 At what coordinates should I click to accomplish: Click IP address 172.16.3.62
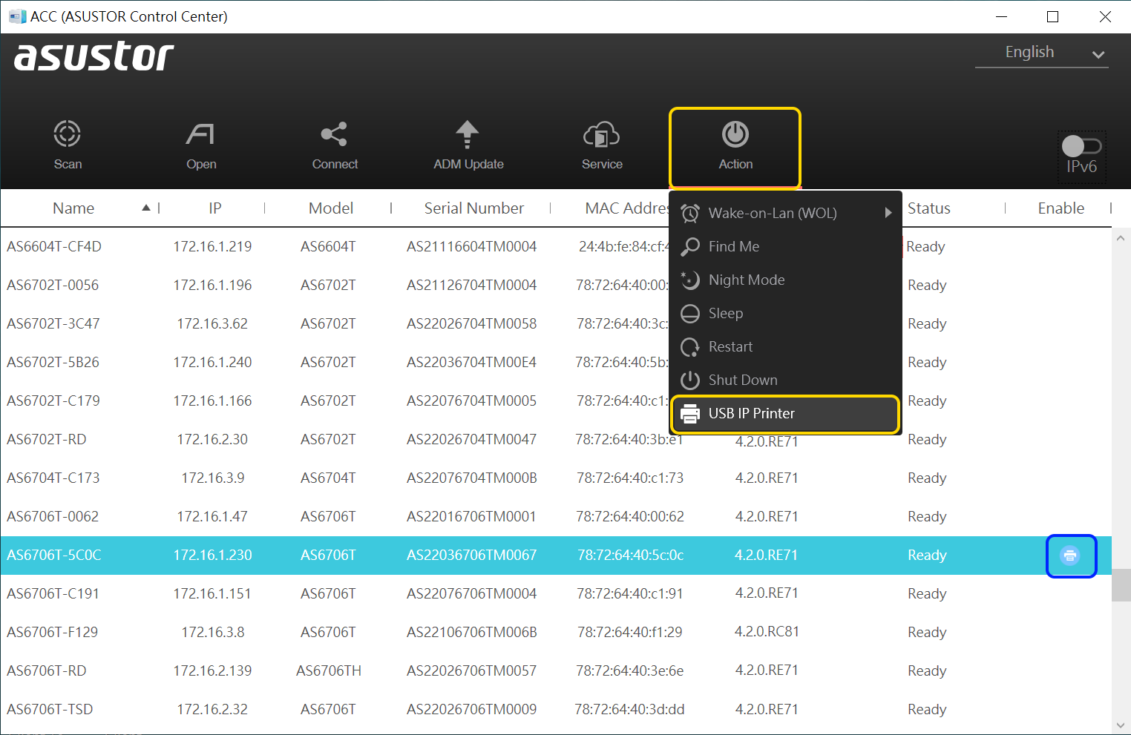click(213, 324)
